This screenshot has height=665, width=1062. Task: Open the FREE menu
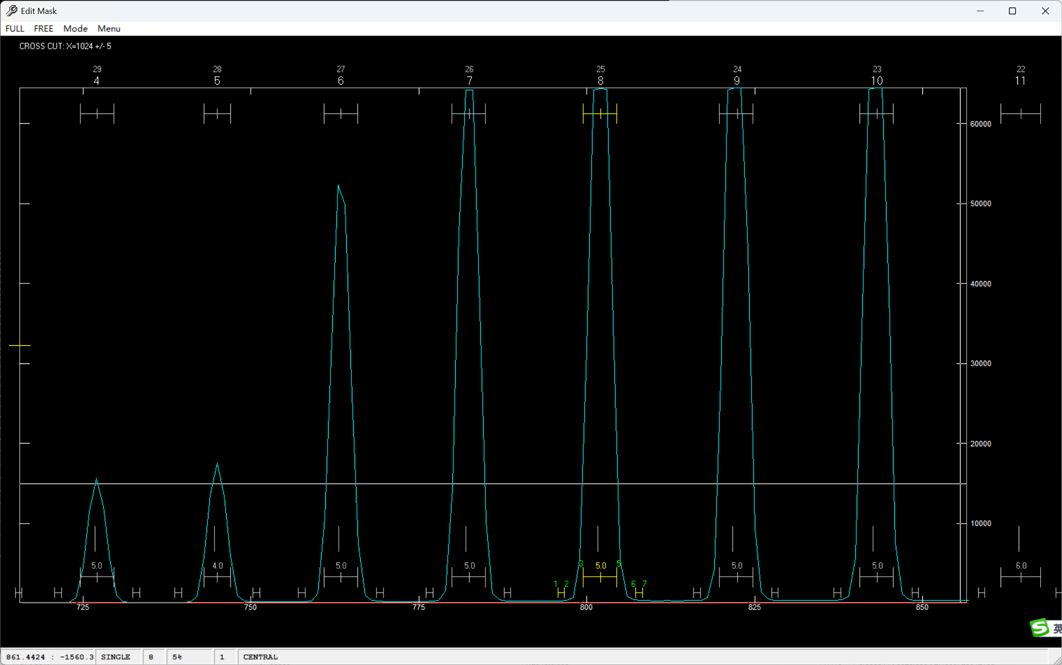tap(43, 28)
